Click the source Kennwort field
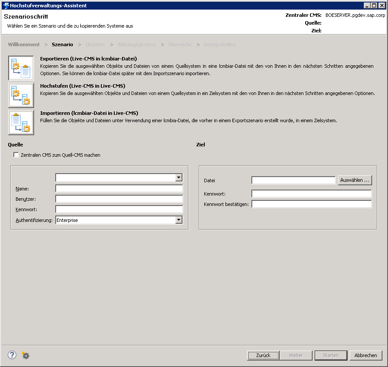The image size is (388, 367). [119, 209]
